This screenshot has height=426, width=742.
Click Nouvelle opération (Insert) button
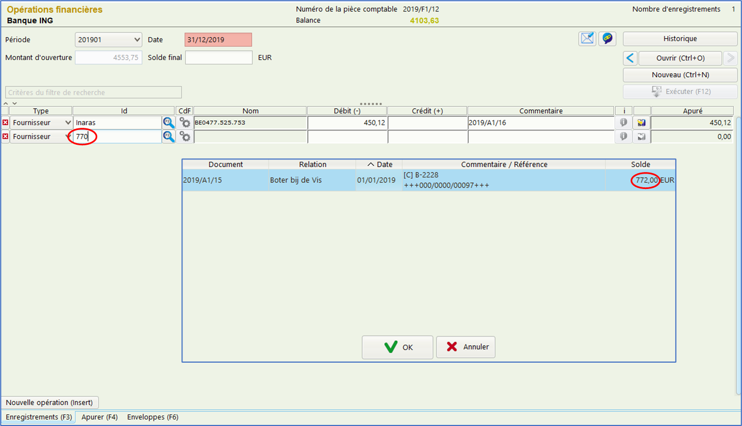coord(49,403)
